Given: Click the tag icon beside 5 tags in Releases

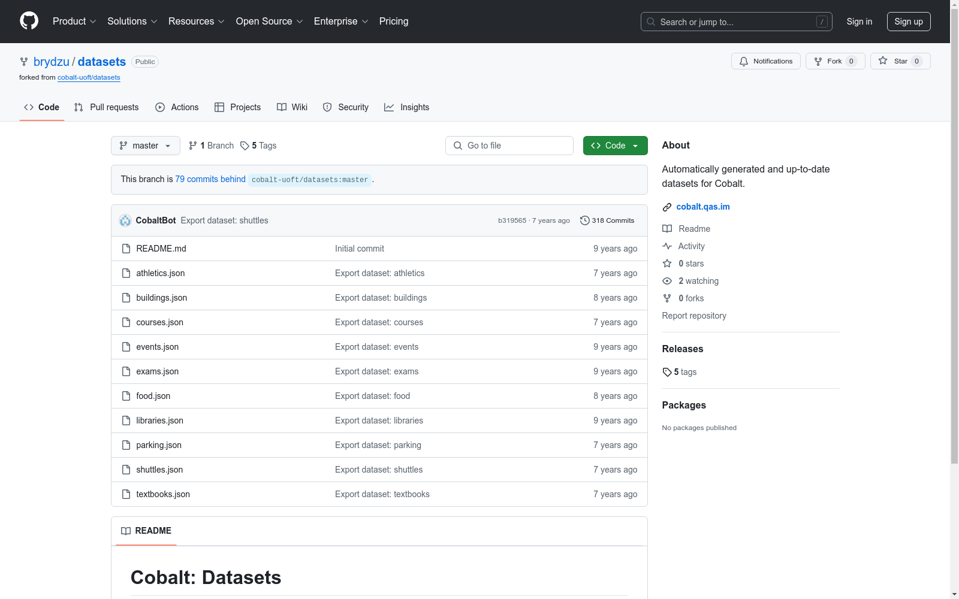Looking at the screenshot, I should click(667, 372).
